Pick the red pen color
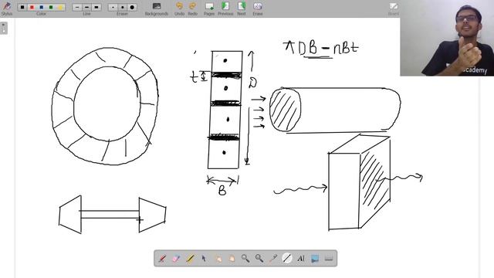494x278 pixels. point(32,7)
